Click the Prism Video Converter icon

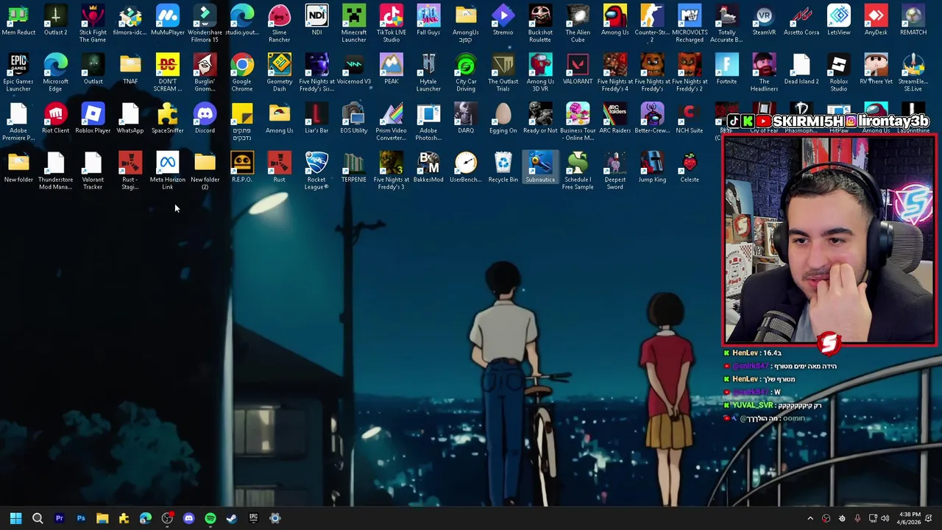[x=391, y=121]
